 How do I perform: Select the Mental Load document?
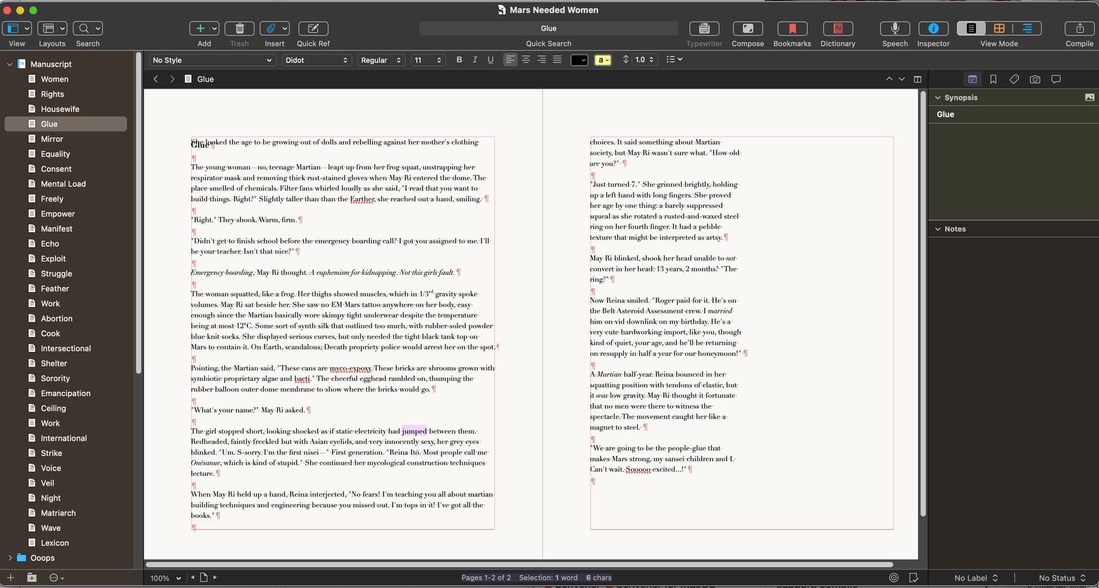click(x=63, y=184)
